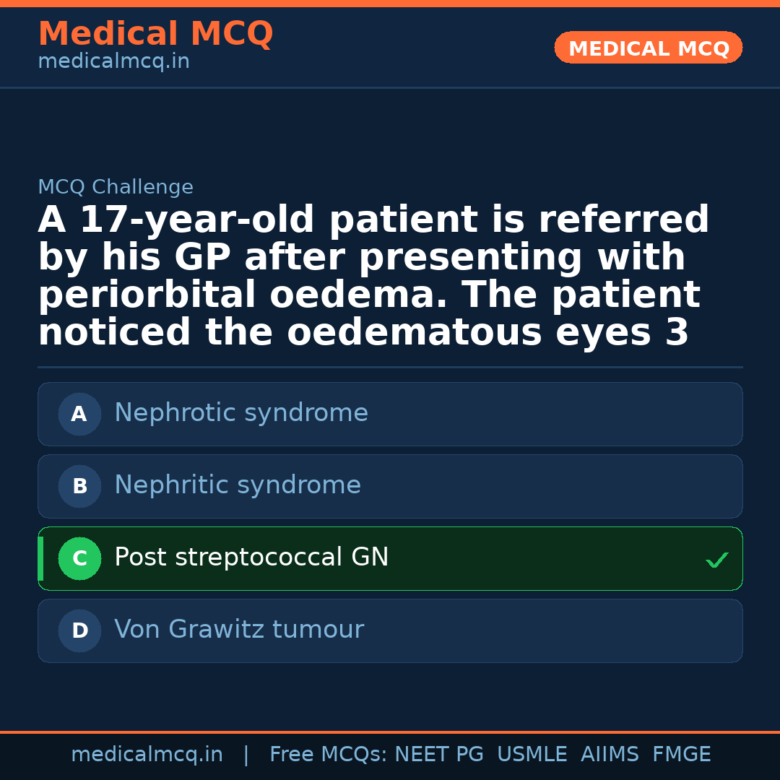Select the Post streptococcal GN answer
Viewport: 780px width, 780px height.
pyautogui.click(x=251, y=558)
